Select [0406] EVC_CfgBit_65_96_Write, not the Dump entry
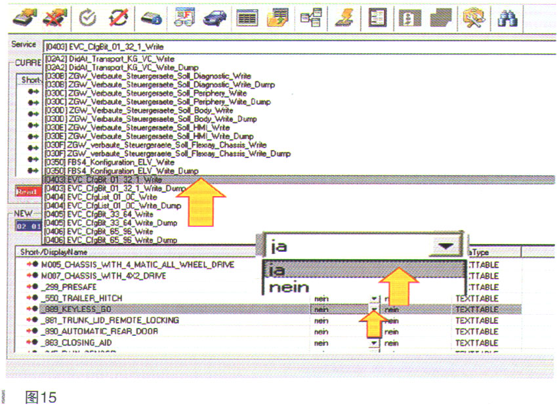 click(99, 232)
